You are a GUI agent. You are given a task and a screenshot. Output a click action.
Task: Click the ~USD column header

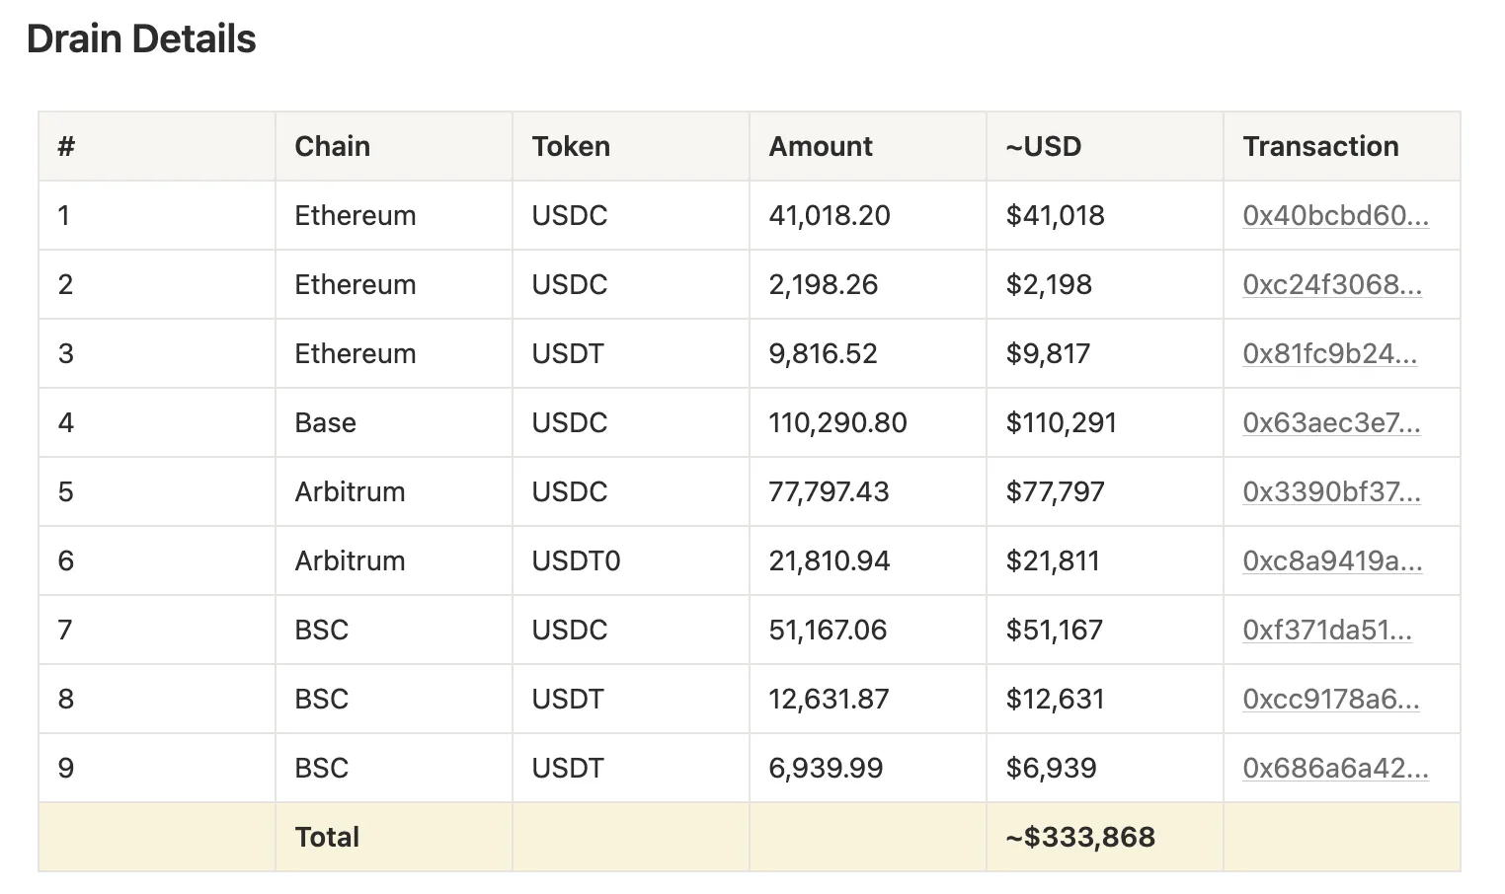pyautogui.click(x=1043, y=146)
